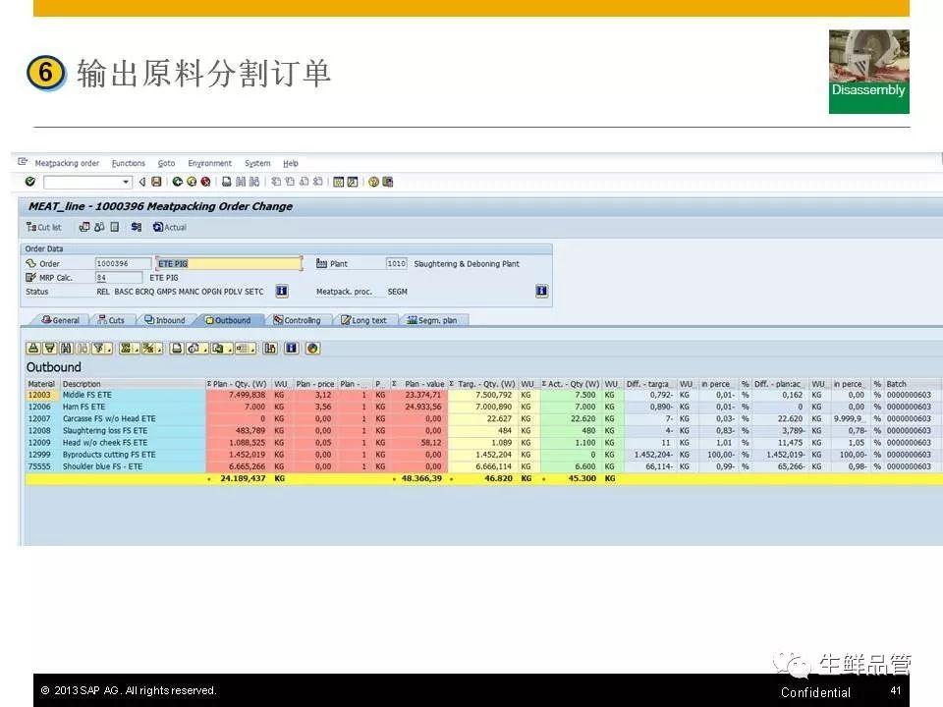Click the yellow Help question mark icon
The height and width of the screenshot is (707, 943).
click(373, 182)
